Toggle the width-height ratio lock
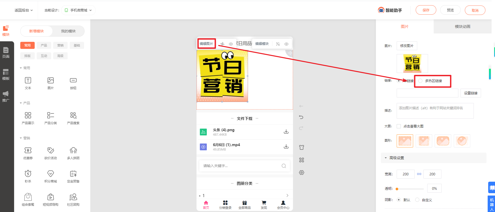This screenshot has width=495, height=212. [x=419, y=174]
